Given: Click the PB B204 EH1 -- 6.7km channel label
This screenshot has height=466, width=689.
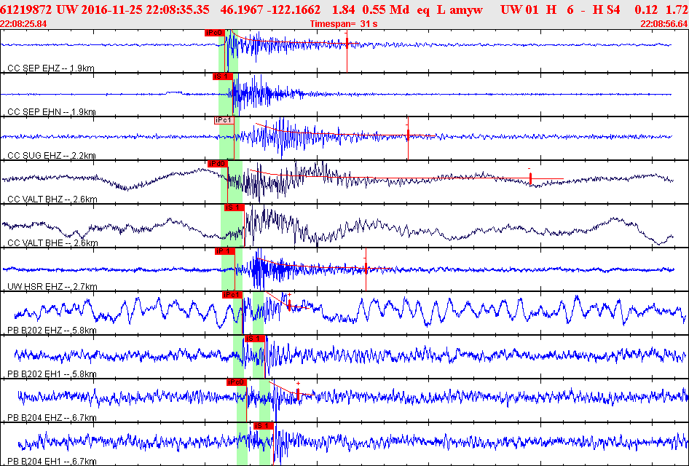Looking at the screenshot, I should [x=52, y=461].
